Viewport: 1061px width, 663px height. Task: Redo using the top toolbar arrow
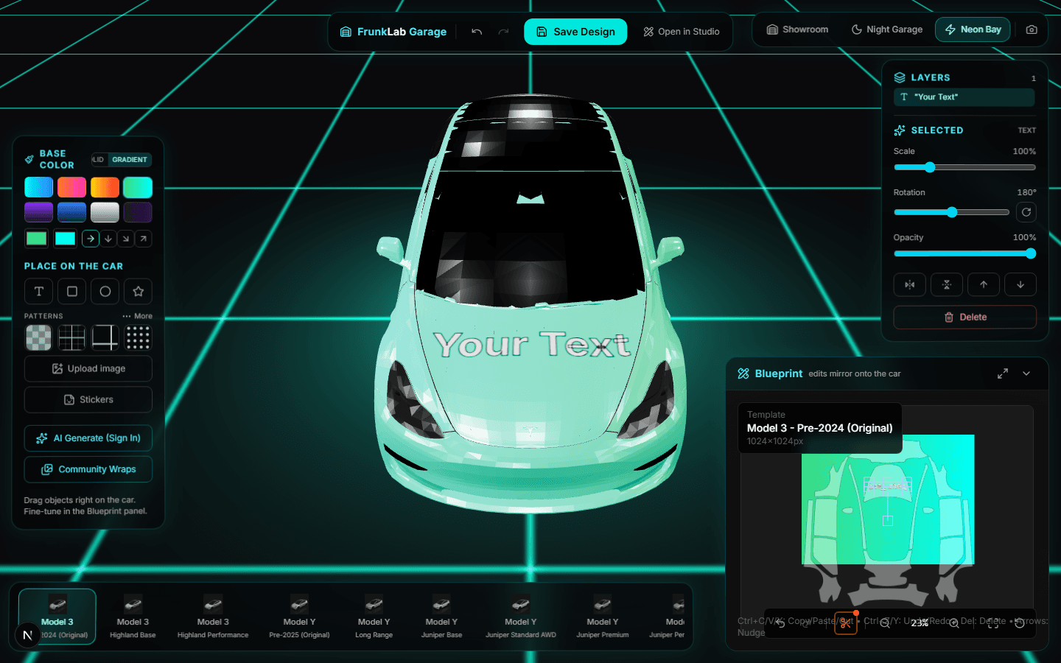coord(504,32)
